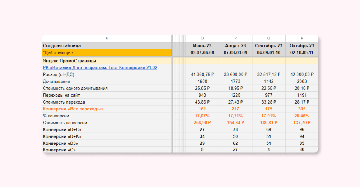Click the orange «*Действующие» cell
360x187 pixels.
click(x=107, y=53)
